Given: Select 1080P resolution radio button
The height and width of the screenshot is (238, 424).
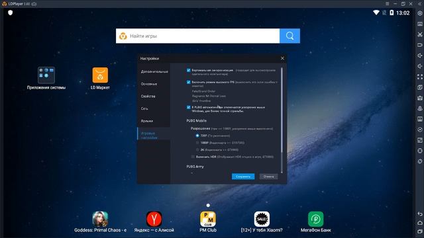Looking at the screenshot, I should (197, 143).
